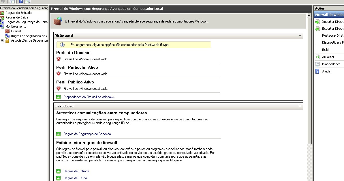
Task: Click the red shield under Perfil Particular Ativo
Action: [x=59, y=74]
